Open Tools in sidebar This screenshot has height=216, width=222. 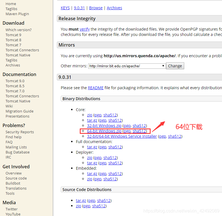[x=10, y=194]
